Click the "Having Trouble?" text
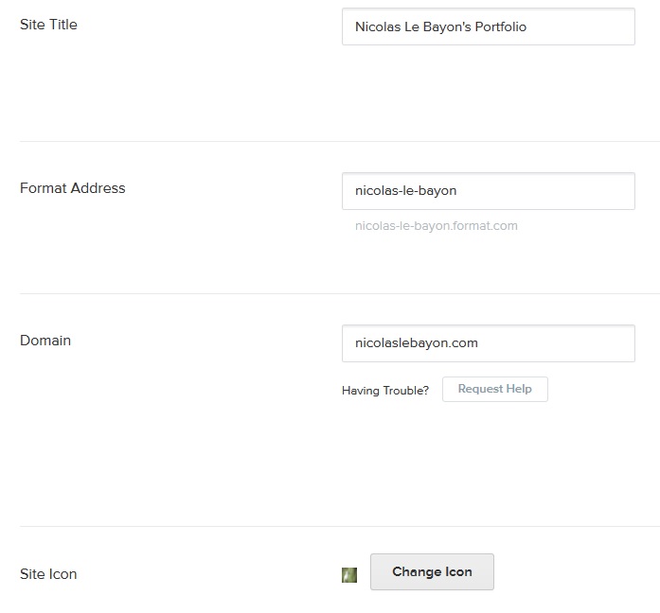 (385, 390)
